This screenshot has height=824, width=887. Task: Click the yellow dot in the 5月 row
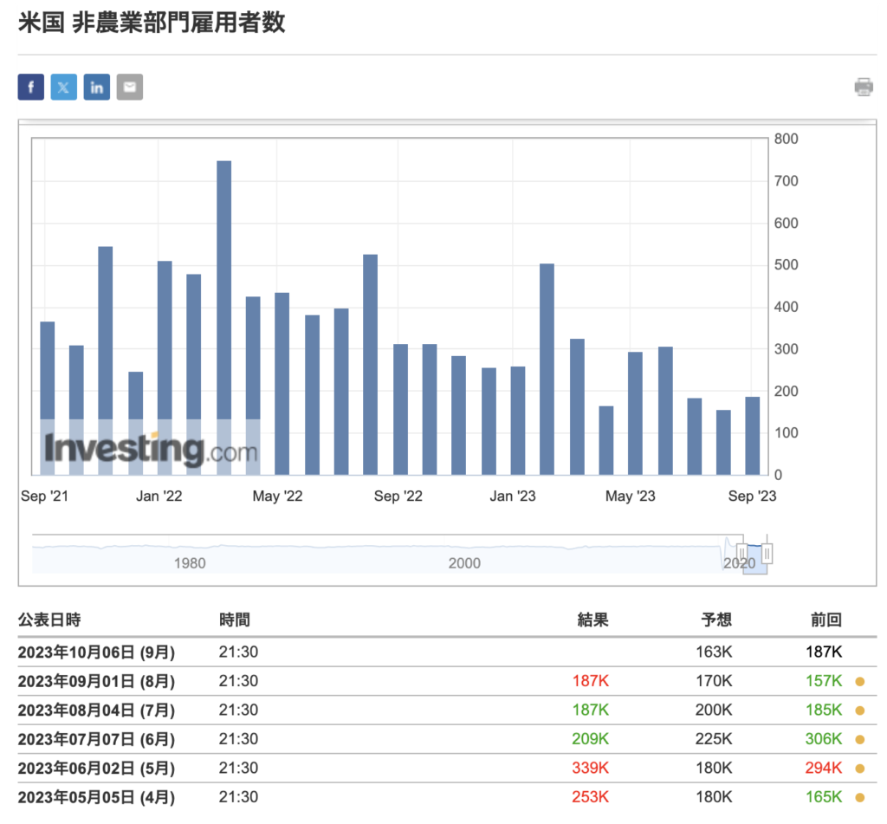pyautogui.click(x=860, y=769)
